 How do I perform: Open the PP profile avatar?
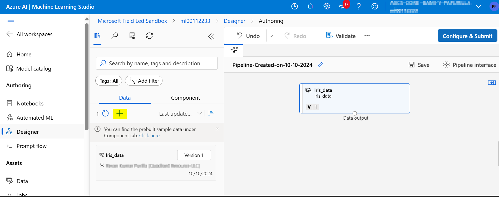pyautogui.click(x=494, y=7)
